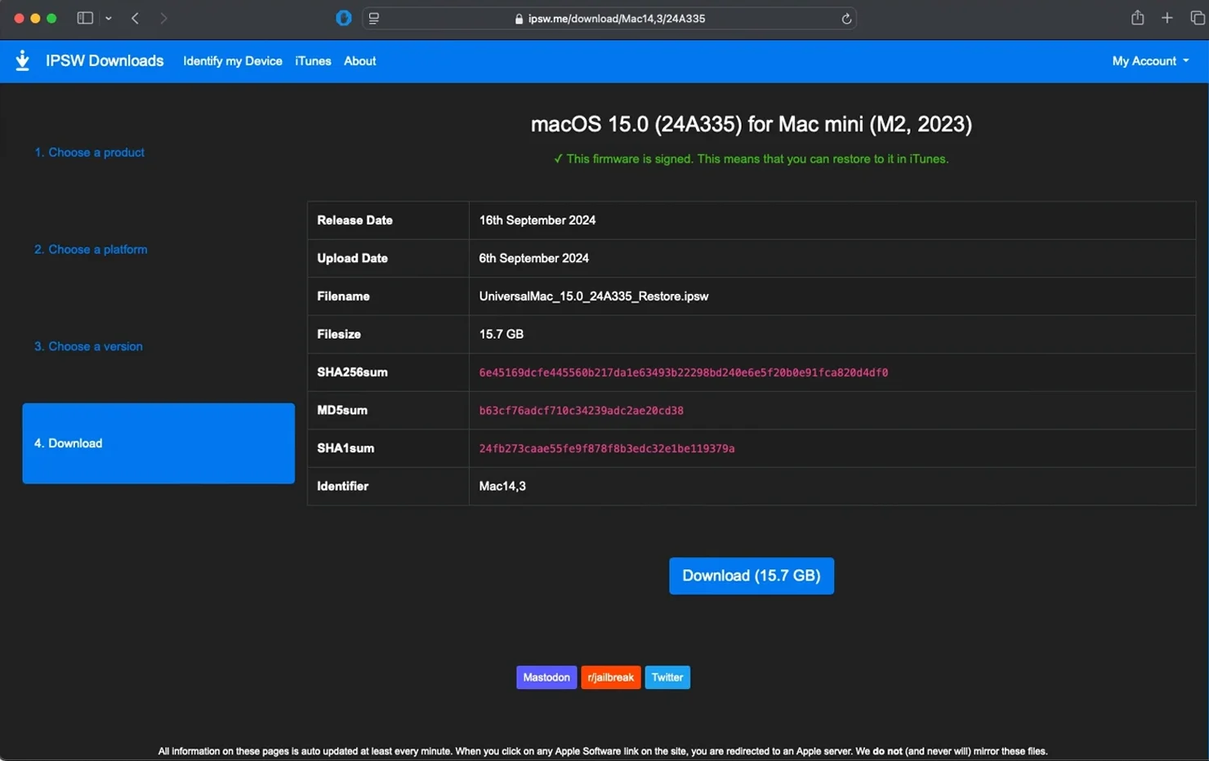The image size is (1209, 761).
Task: Open the iTunes navigation item
Action: point(313,61)
